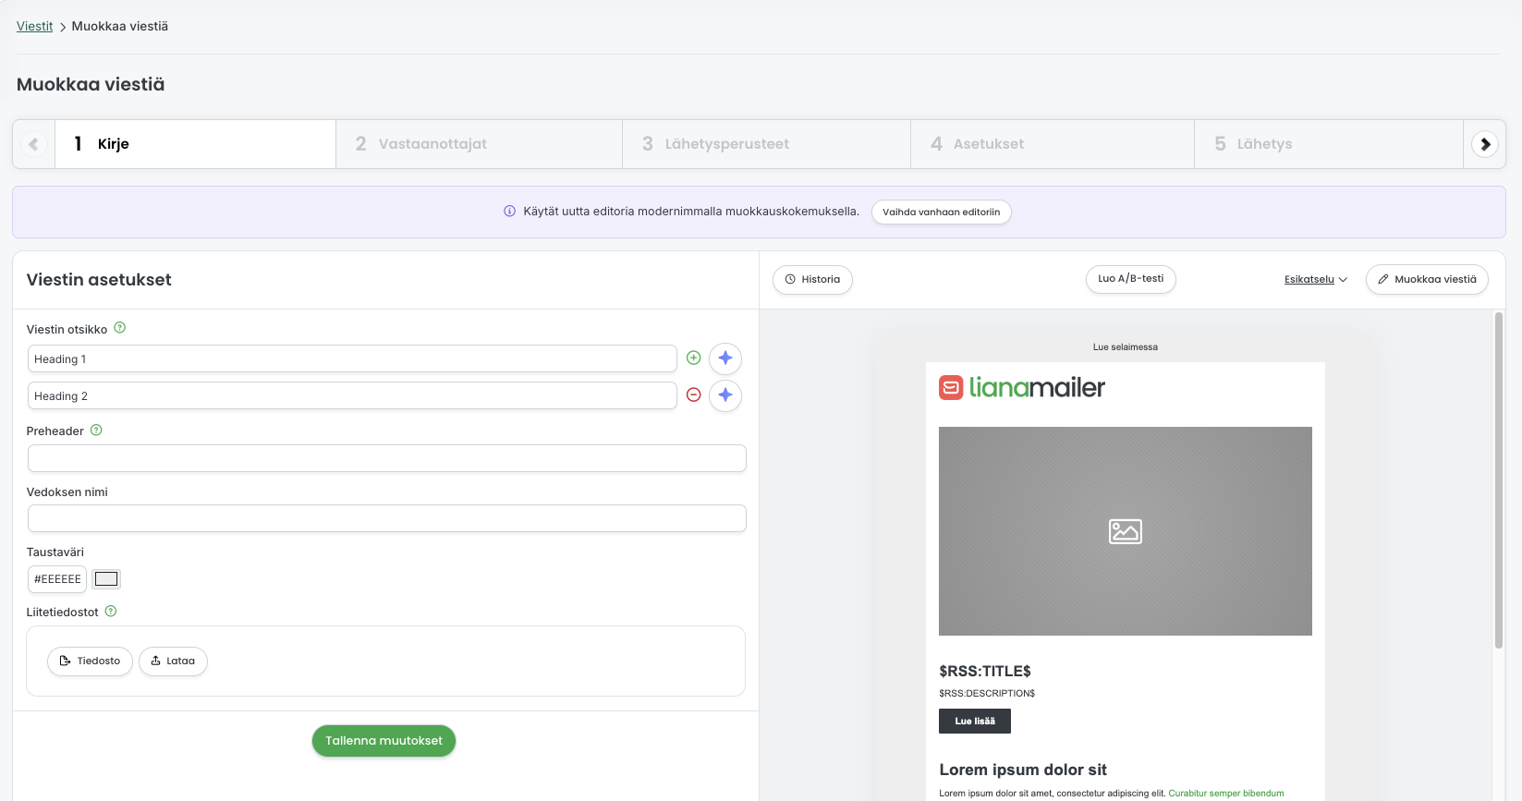
Task: Click Viestit breadcrumb link
Action: pos(34,26)
